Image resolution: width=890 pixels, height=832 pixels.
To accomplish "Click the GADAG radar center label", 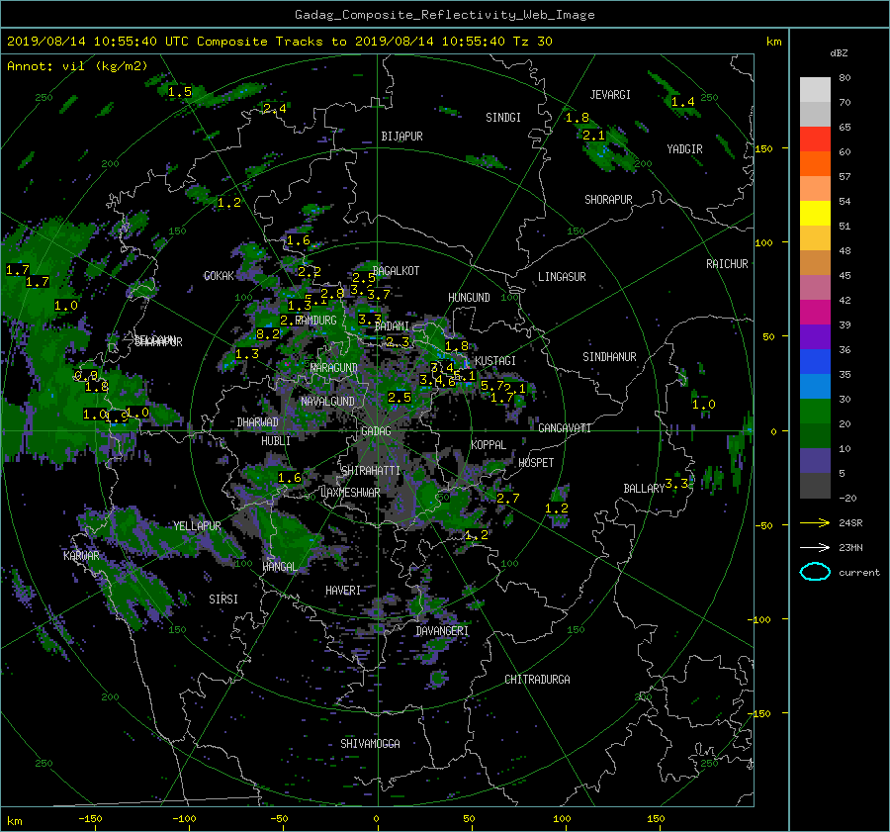I will coord(376,431).
